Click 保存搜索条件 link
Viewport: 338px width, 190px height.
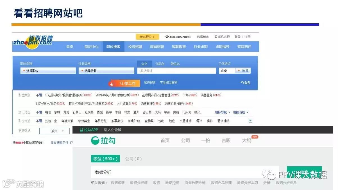click(x=60, y=143)
